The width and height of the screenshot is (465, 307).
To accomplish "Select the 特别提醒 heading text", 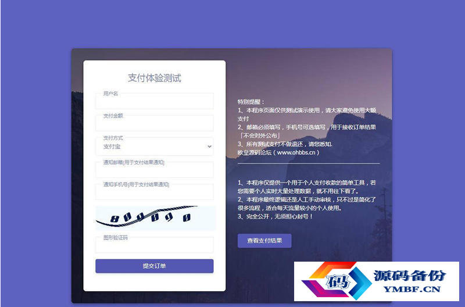I will pos(251,102).
